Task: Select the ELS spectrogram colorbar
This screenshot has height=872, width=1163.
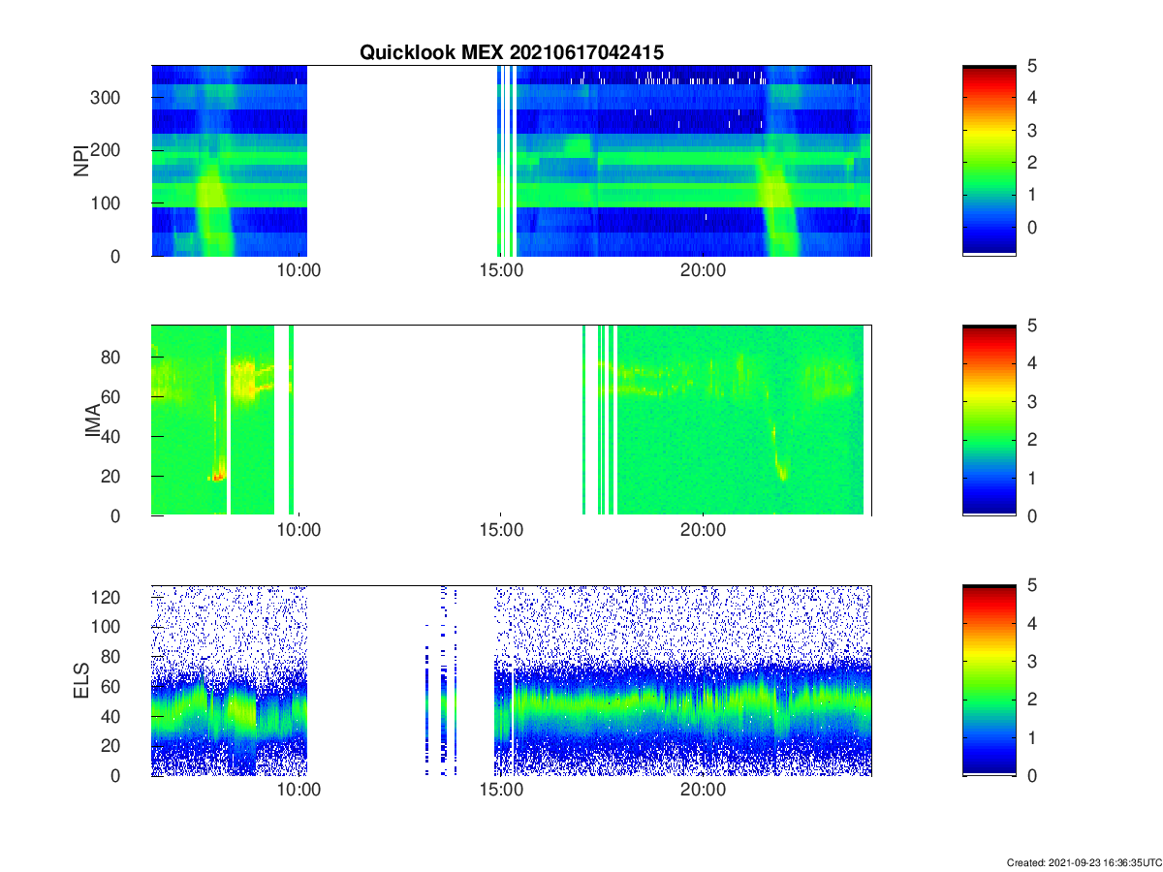Action: click(990, 680)
